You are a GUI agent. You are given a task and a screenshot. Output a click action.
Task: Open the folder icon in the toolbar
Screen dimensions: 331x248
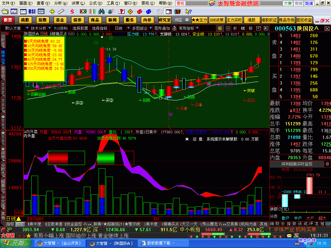5,11
